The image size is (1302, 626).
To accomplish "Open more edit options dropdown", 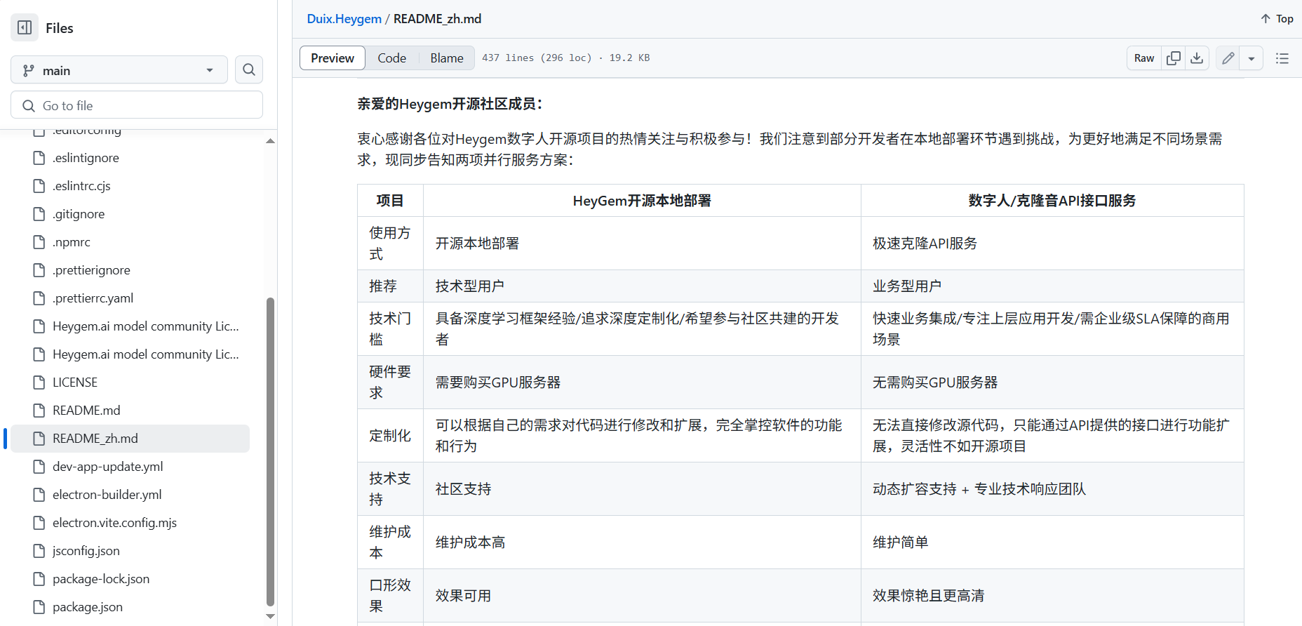I will tap(1251, 58).
